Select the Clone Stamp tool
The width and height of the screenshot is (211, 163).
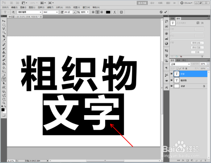pyautogui.click(x=4, y=52)
